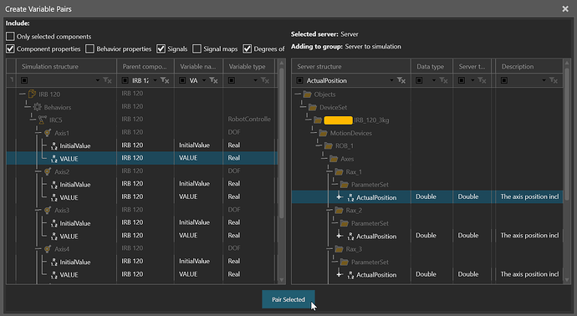Image resolution: width=577 pixels, height=316 pixels.
Task: Enable Only selected components checkbox
Action: 10,36
